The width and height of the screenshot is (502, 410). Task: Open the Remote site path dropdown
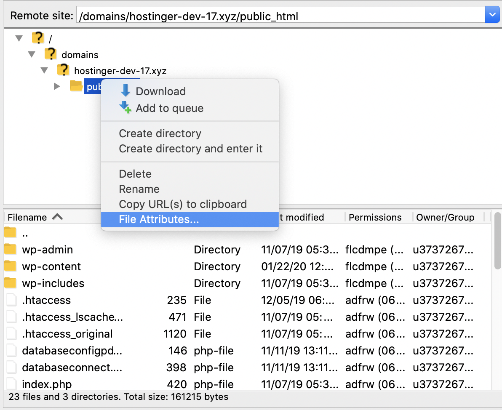(x=491, y=16)
